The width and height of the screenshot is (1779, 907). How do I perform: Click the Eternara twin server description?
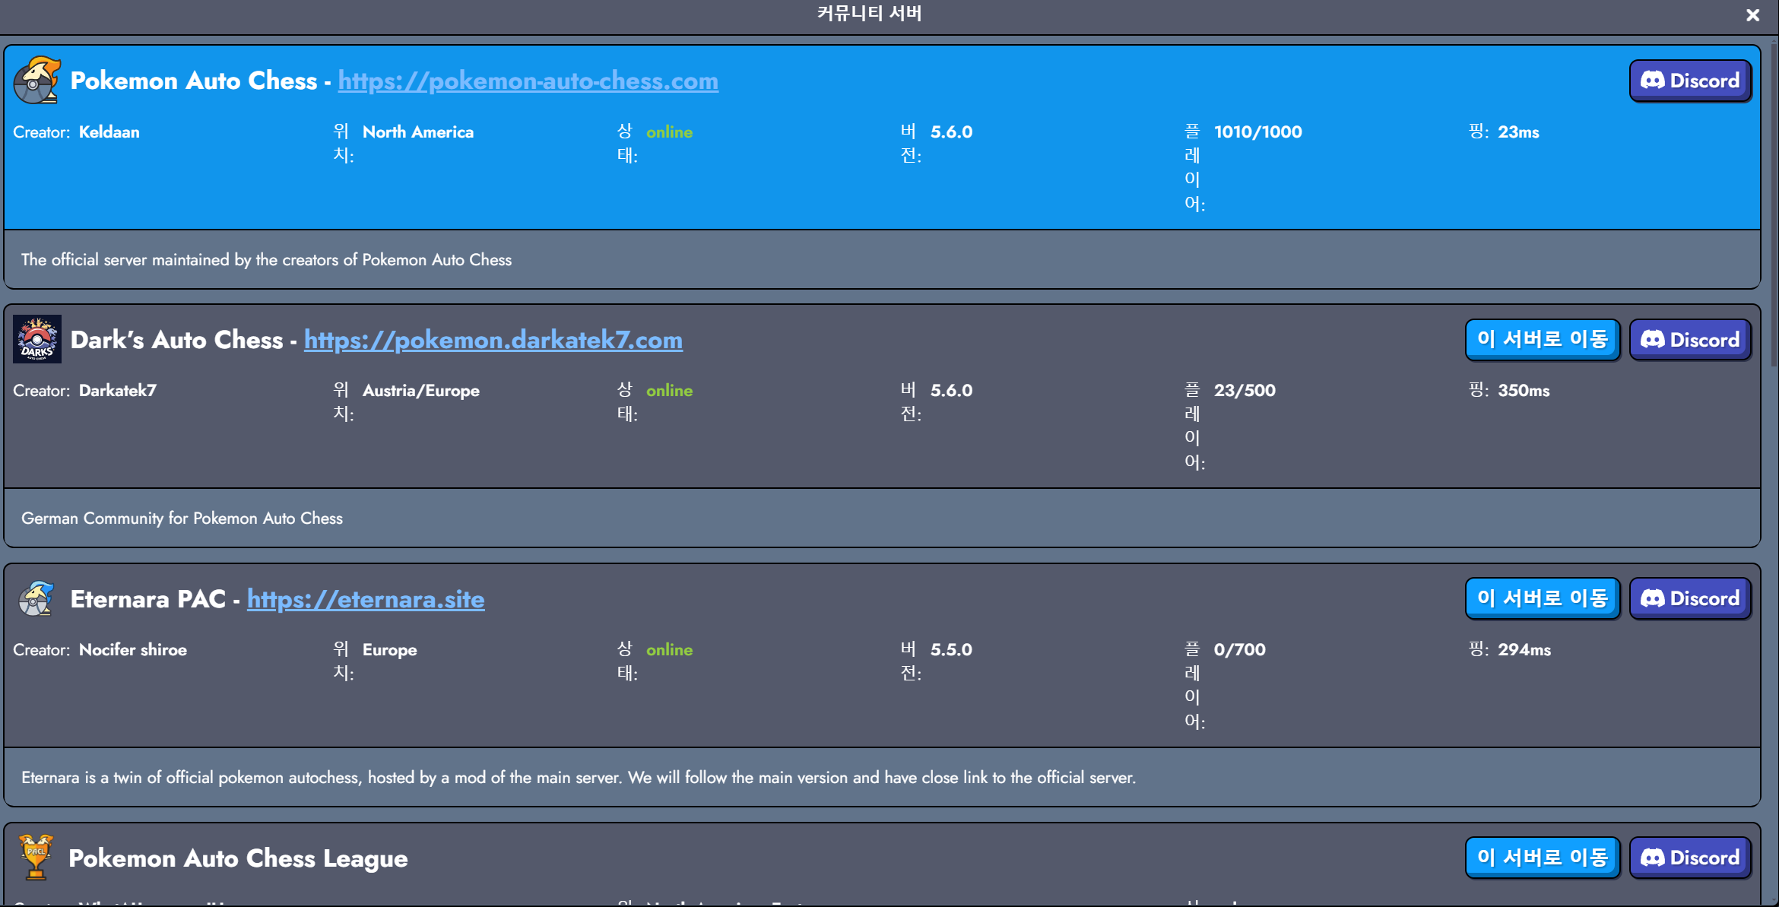coord(578,778)
